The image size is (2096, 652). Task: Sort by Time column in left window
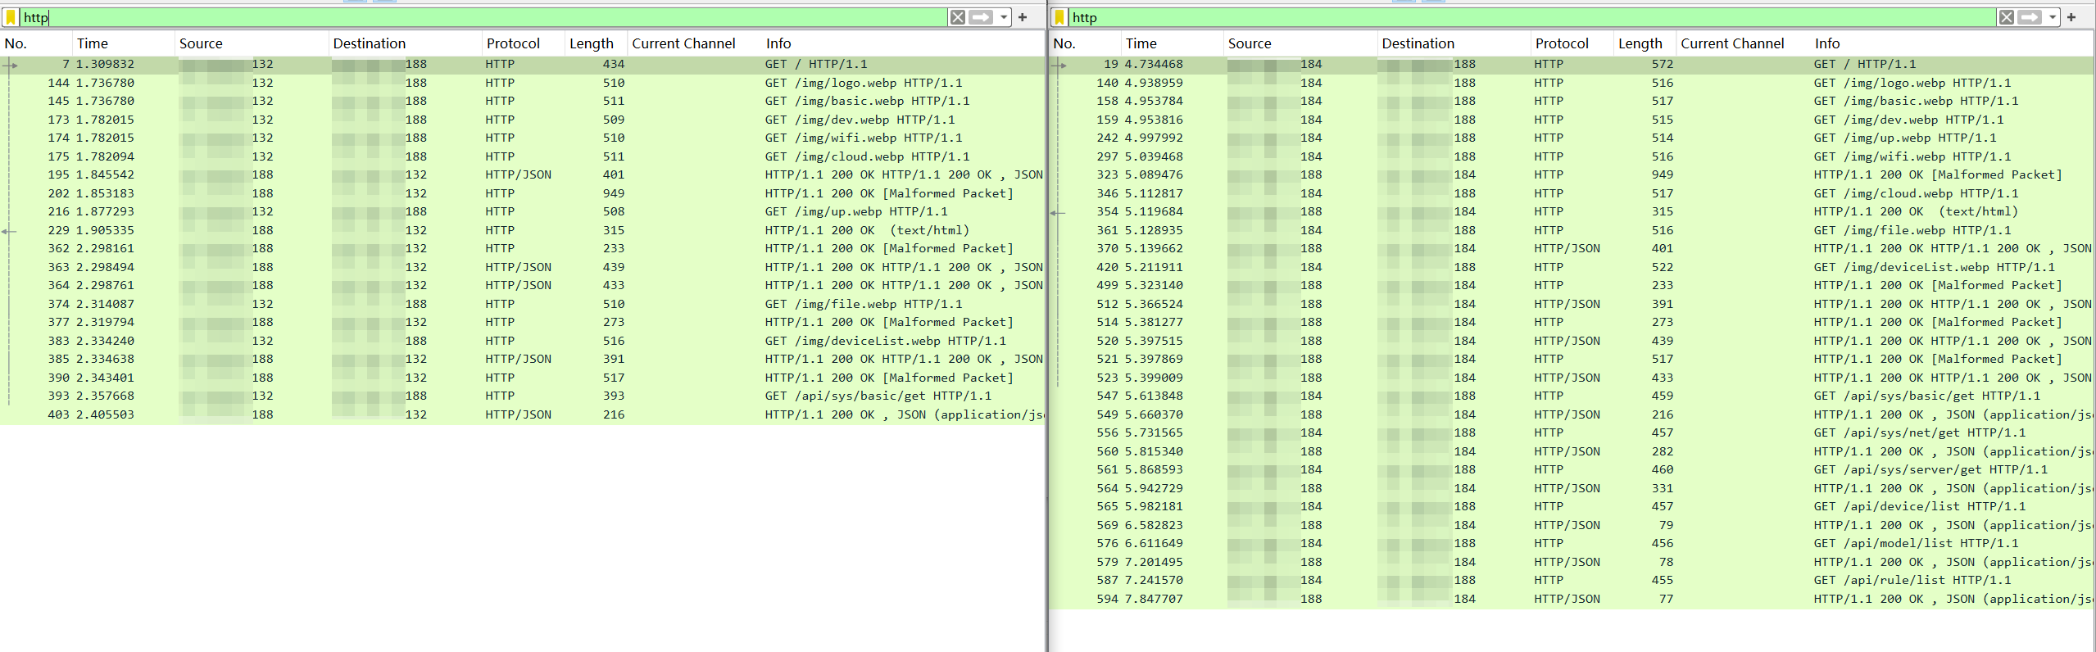tap(93, 43)
